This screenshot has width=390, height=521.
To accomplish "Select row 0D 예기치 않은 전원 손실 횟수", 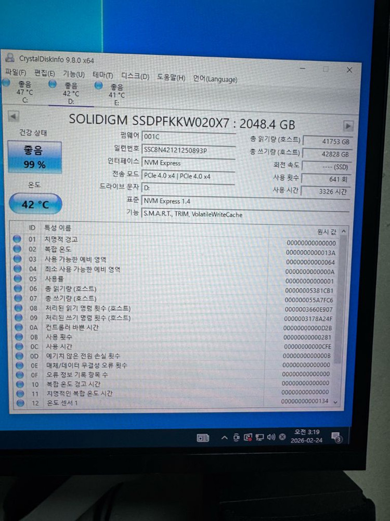I will 175,356.
